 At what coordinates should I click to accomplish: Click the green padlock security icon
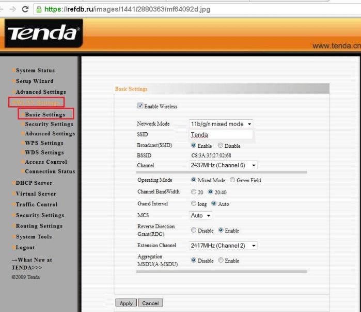pyautogui.click(x=39, y=9)
